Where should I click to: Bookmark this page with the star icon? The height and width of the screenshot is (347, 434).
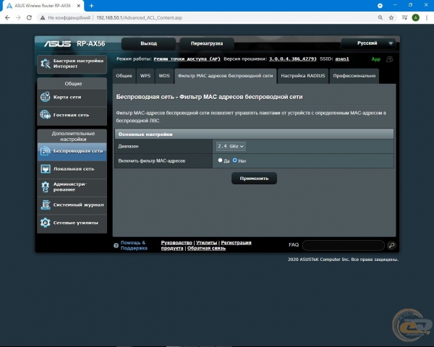pyautogui.click(x=391, y=17)
